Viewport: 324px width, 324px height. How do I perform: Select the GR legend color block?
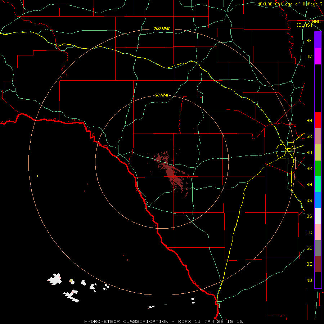click(318, 136)
